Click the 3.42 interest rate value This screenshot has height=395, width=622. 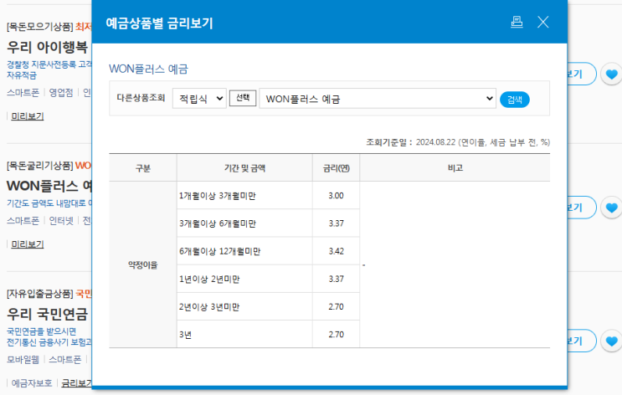(336, 251)
